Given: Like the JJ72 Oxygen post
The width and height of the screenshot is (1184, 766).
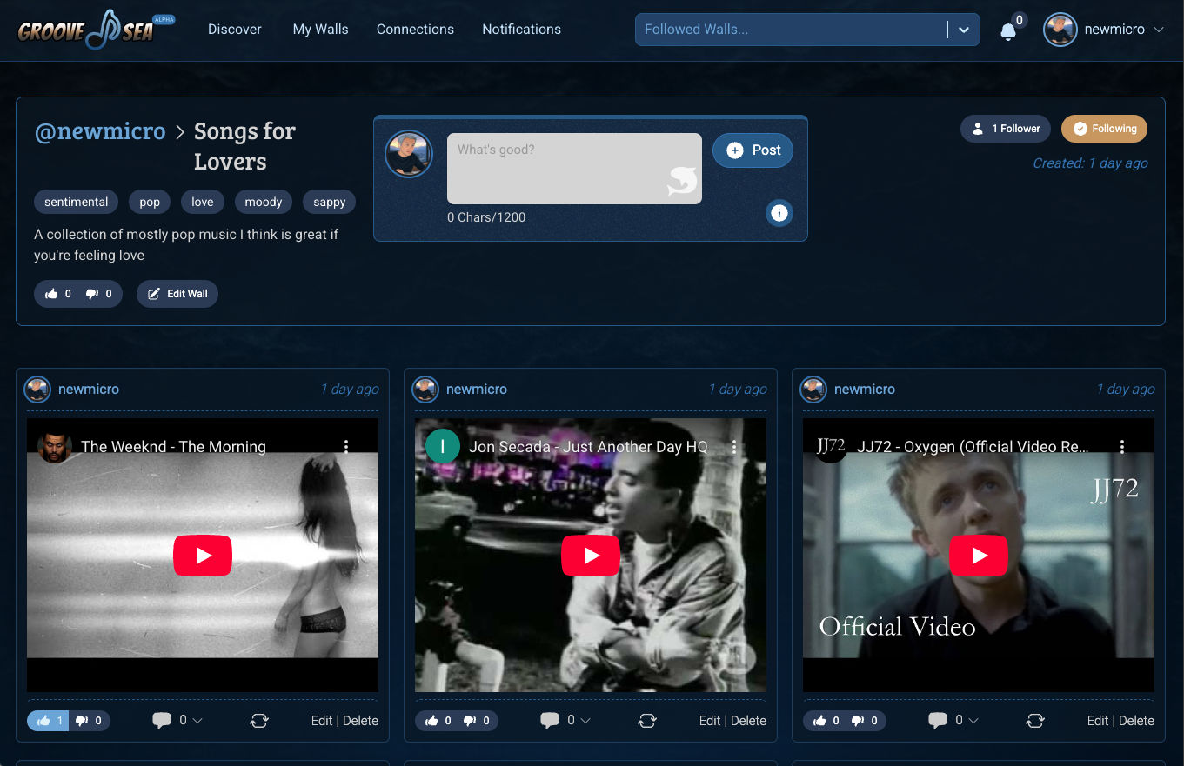Looking at the screenshot, I should (x=824, y=721).
